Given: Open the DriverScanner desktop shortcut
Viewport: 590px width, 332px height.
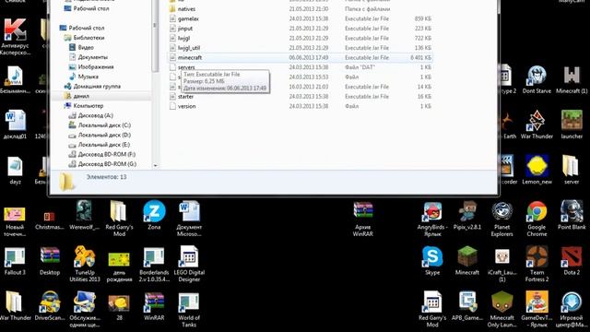Looking at the screenshot, I should (x=50, y=306).
